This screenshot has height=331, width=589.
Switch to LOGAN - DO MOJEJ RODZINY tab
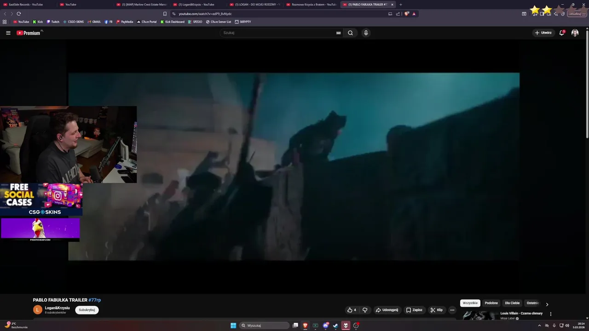tap(254, 5)
